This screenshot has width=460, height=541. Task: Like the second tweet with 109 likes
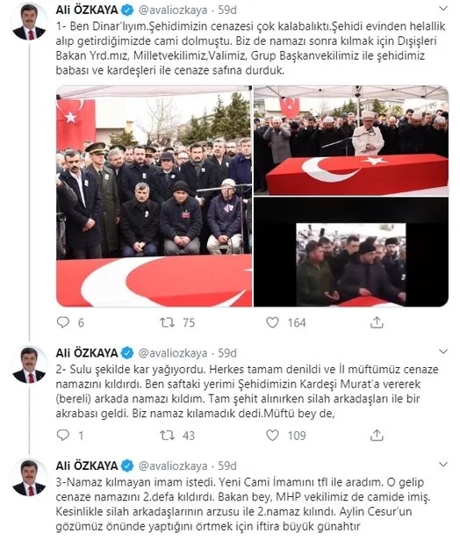(272, 435)
